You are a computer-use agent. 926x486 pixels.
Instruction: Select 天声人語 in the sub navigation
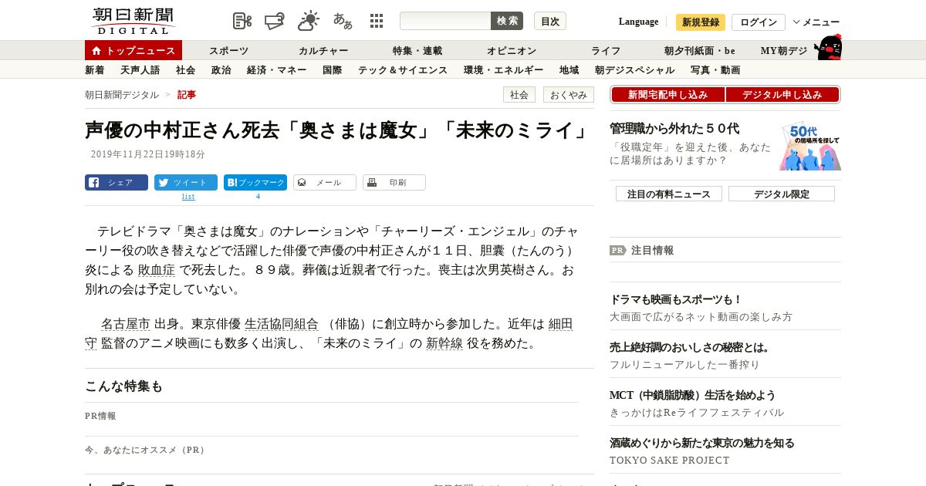pos(140,70)
